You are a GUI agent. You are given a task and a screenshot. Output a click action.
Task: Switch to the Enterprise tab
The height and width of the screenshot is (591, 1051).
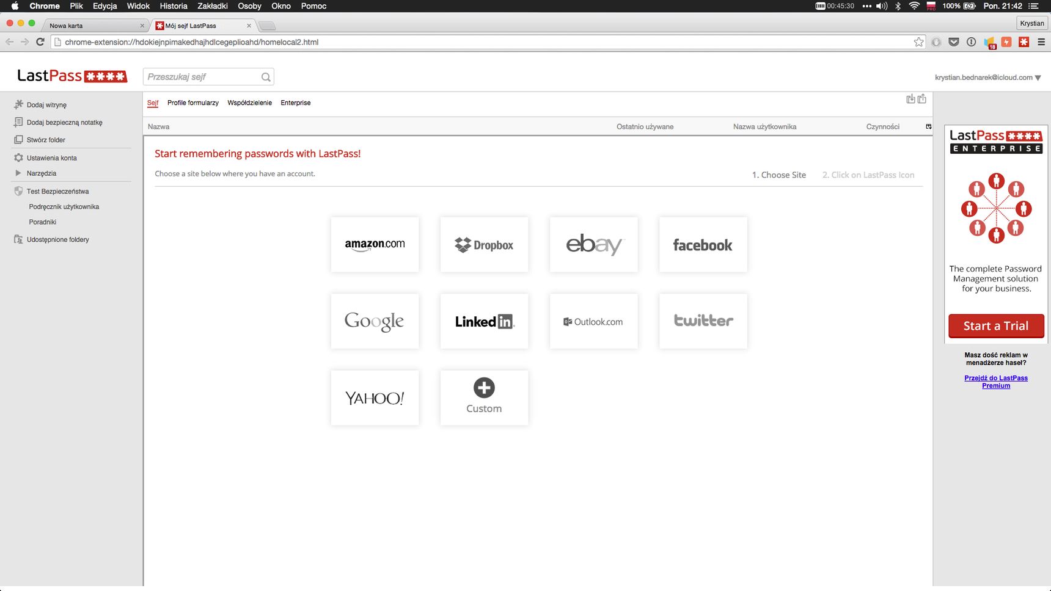[296, 103]
